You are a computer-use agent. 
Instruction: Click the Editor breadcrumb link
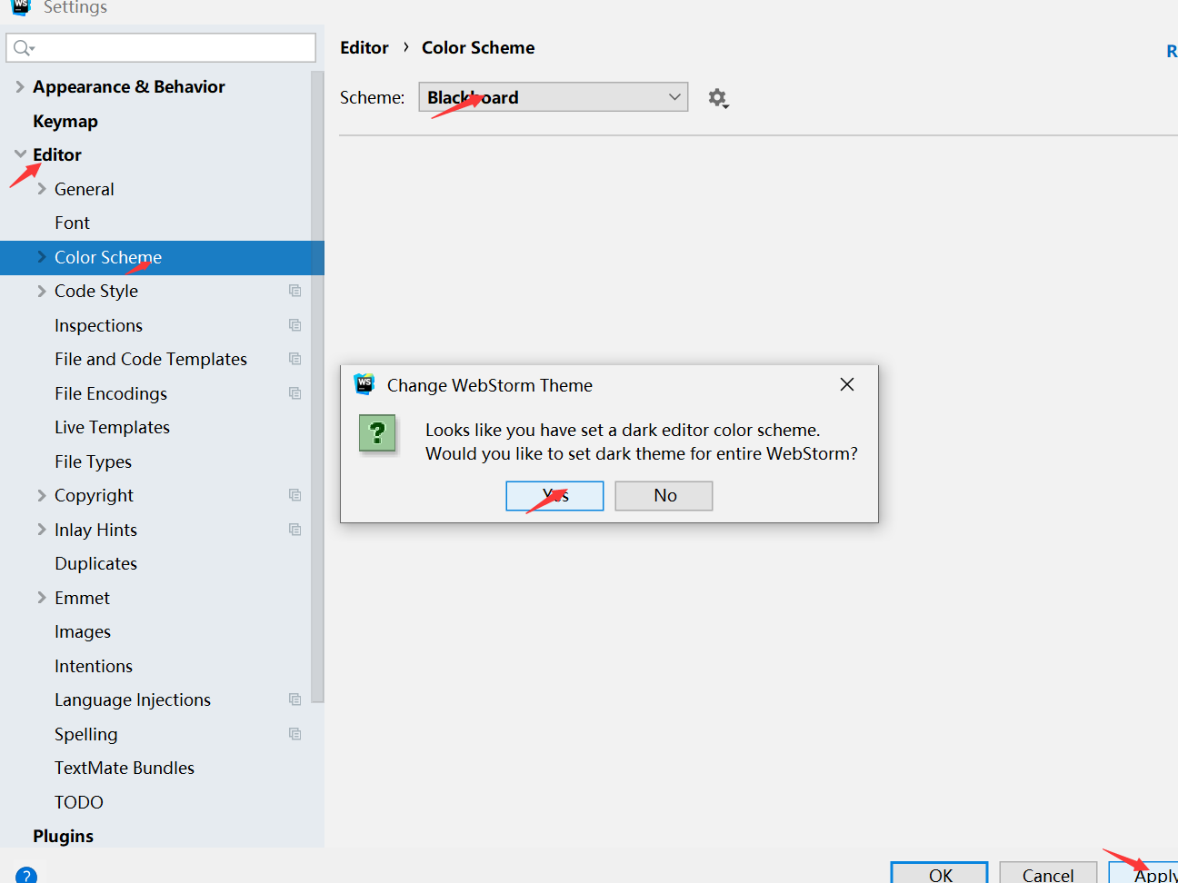click(364, 47)
